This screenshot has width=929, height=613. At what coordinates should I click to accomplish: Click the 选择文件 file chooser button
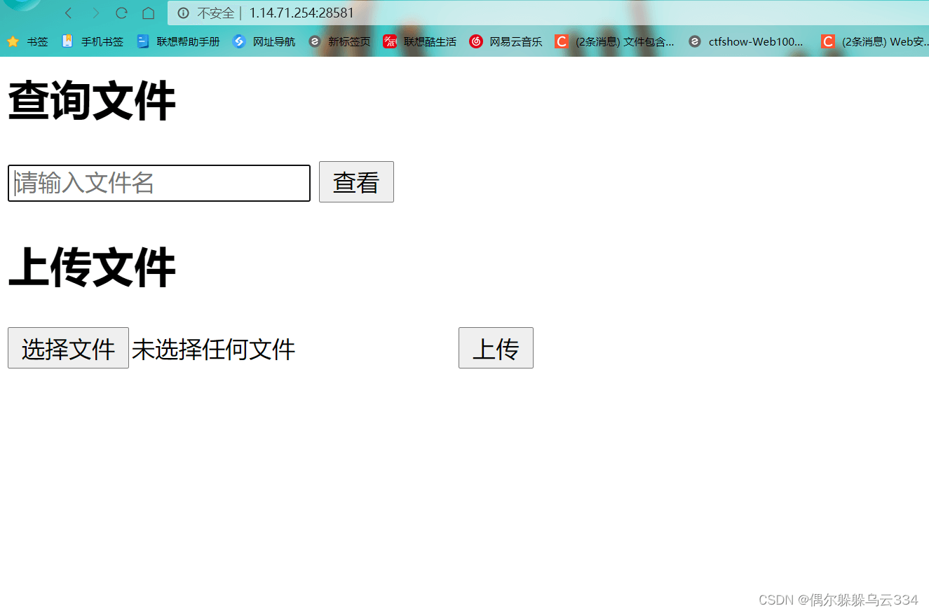point(68,348)
